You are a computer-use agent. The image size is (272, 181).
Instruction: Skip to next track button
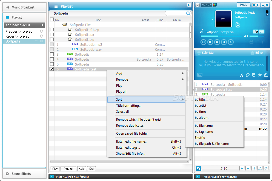(x=224, y=42)
